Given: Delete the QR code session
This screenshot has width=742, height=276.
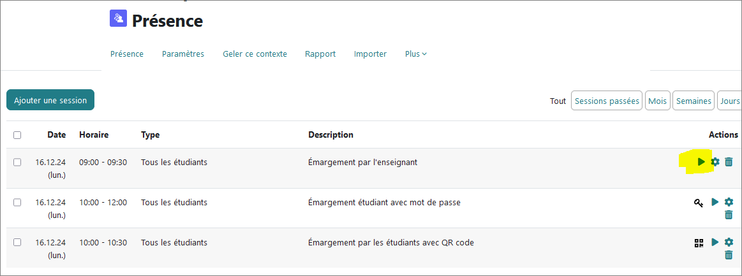Looking at the screenshot, I should [x=729, y=255].
